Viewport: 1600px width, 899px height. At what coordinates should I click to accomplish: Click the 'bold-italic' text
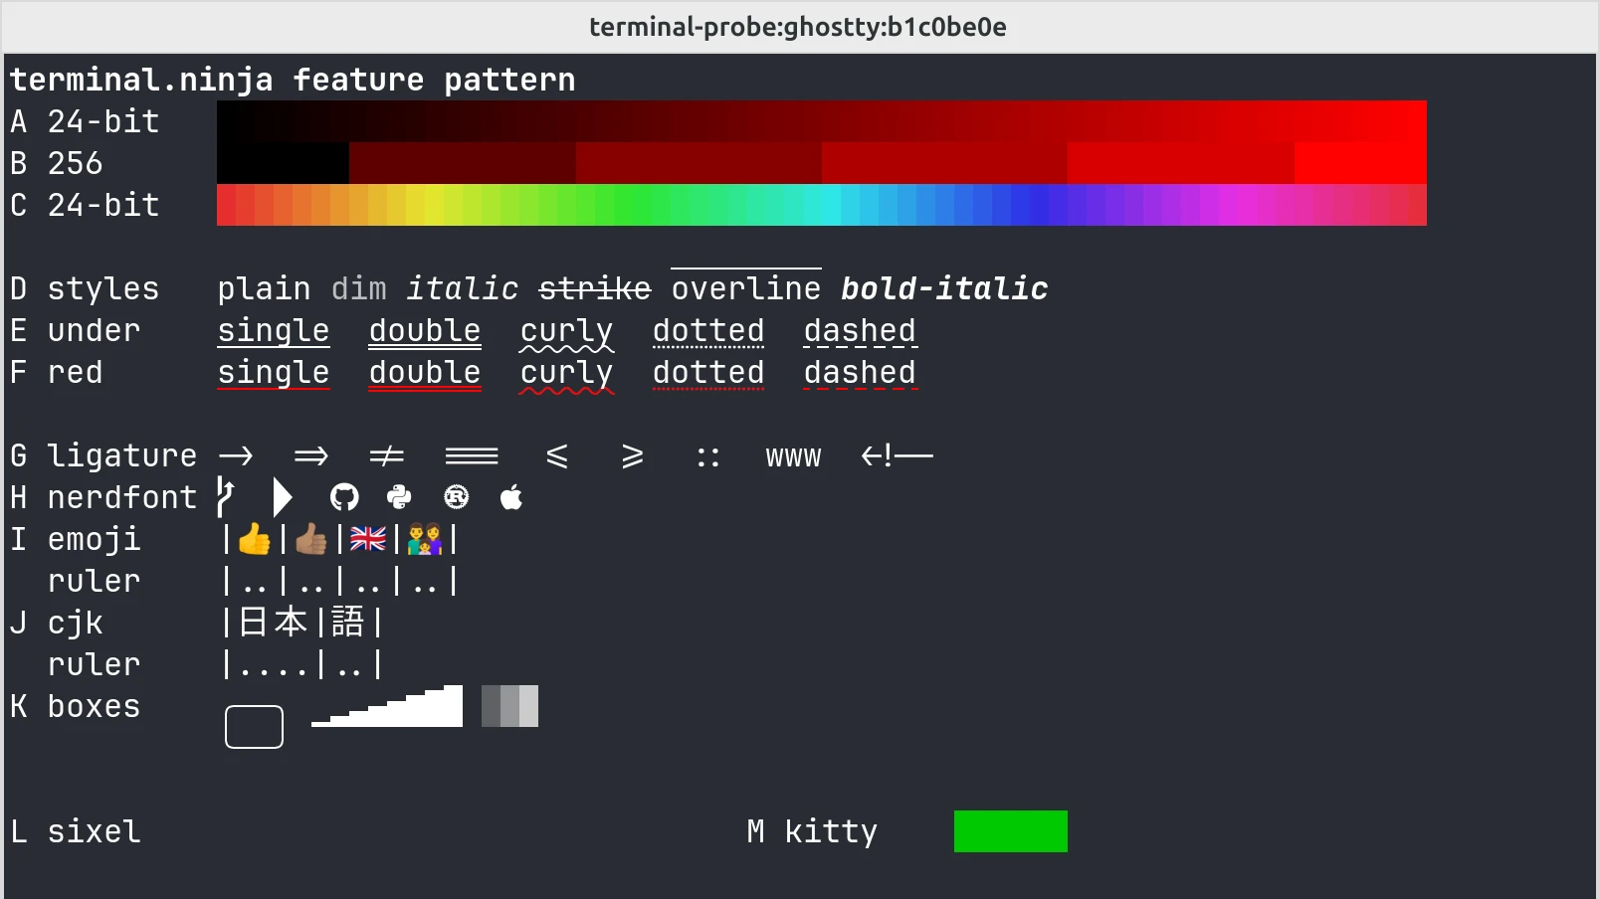coord(944,288)
